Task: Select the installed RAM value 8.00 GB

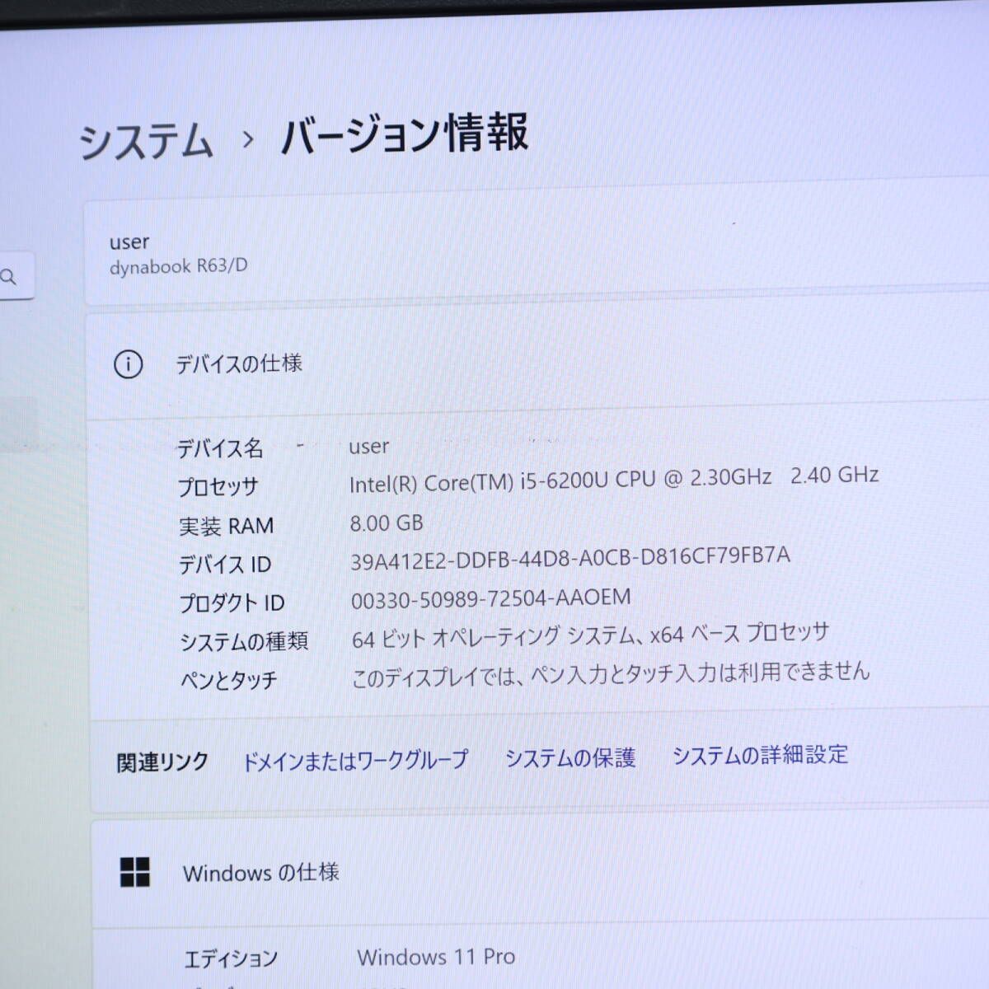Action: coord(387,523)
